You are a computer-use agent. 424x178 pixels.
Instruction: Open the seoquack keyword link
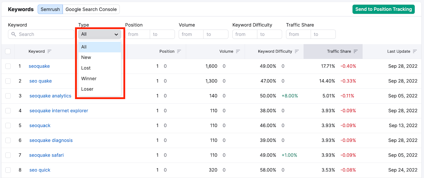click(40, 125)
